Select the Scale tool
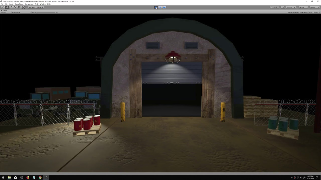This screenshot has height=180, width=321. coord(15,7)
